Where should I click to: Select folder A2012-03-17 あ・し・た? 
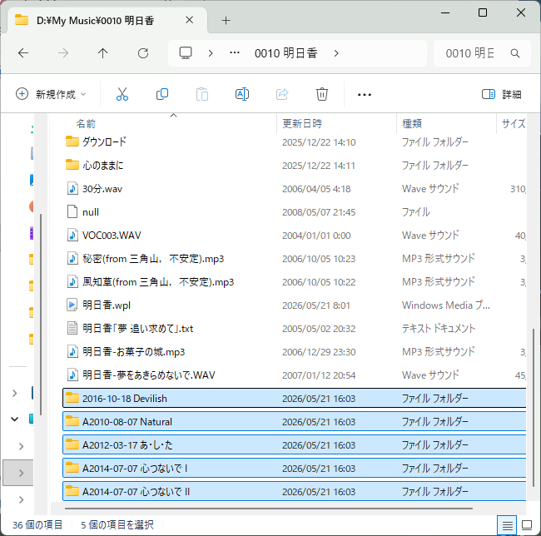pyautogui.click(x=295, y=445)
